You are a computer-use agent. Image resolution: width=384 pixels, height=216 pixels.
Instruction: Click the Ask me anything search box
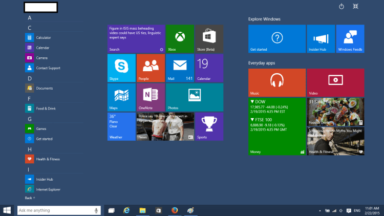[x=59, y=210]
